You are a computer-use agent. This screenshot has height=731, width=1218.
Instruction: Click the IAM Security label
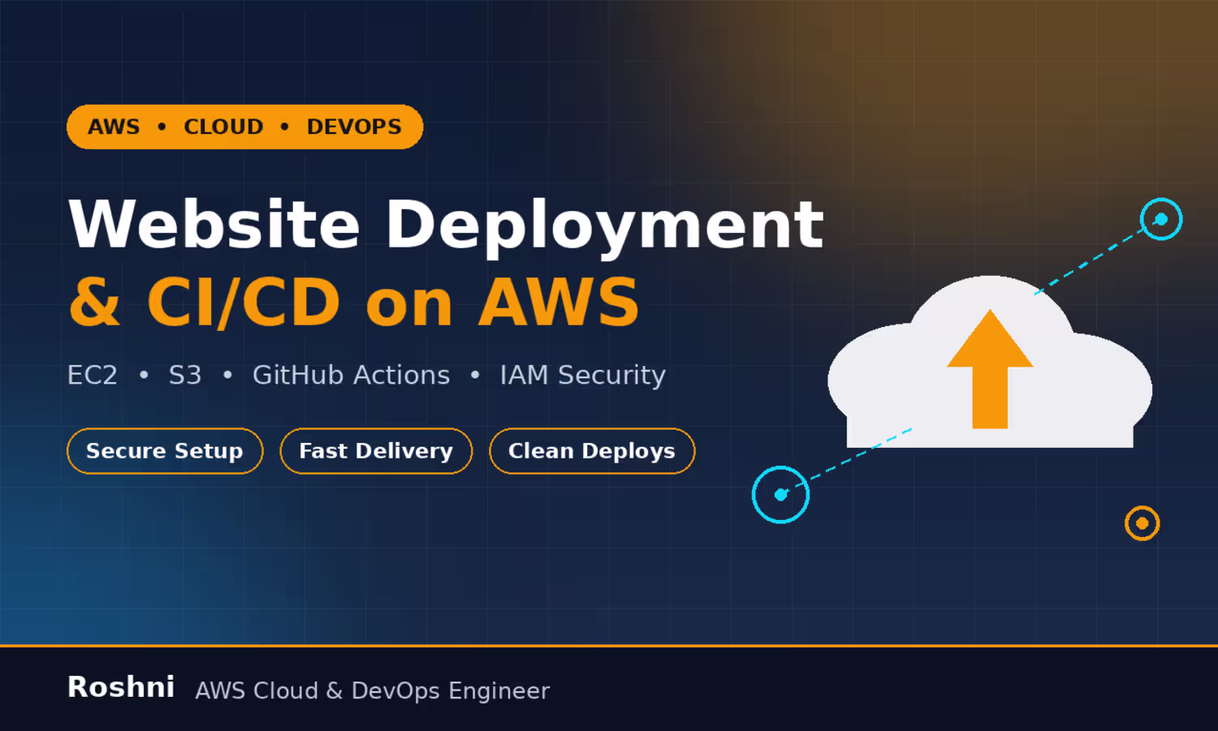[583, 375]
